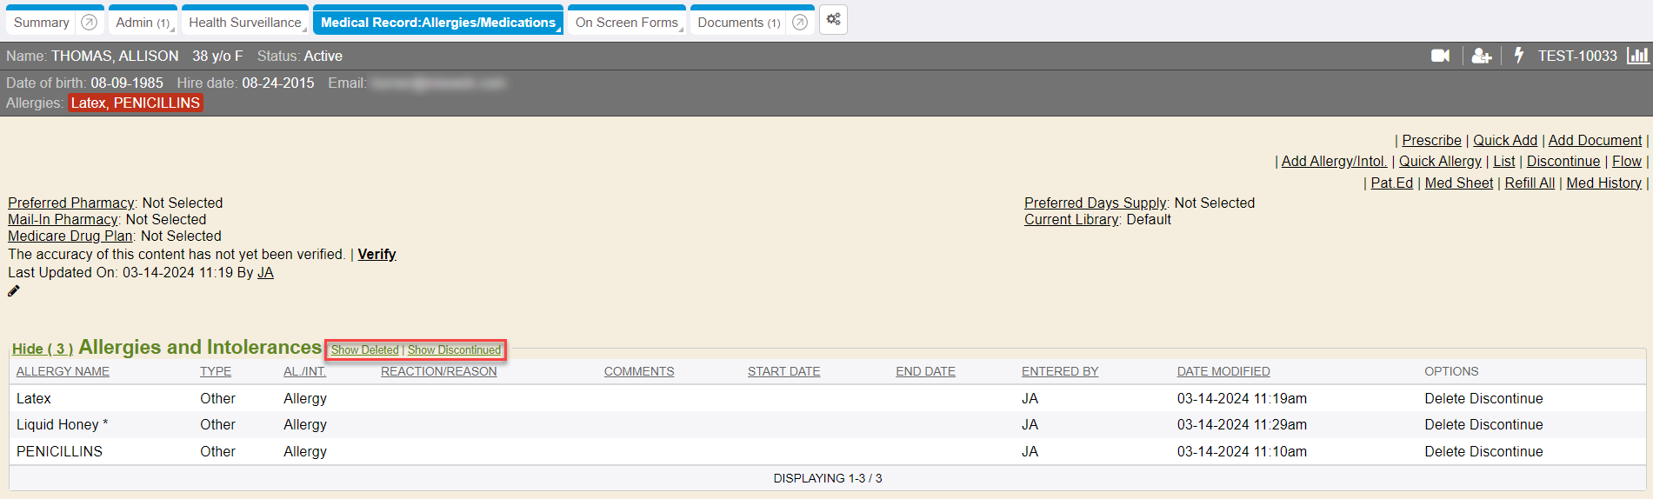Switch to the Summary tab
1653x499 pixels.
(41, 23)
